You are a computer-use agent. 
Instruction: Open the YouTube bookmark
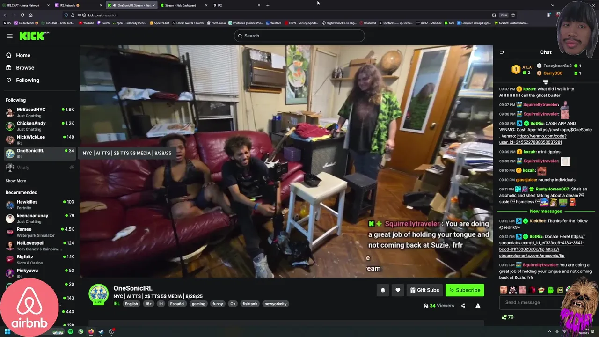[86, 23]
